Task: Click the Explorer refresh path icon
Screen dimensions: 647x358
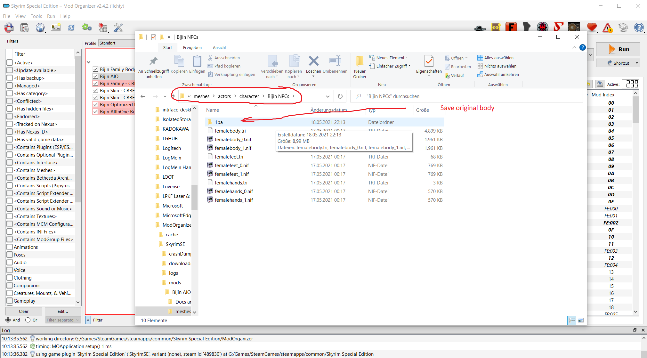Action: click(340, 96)
